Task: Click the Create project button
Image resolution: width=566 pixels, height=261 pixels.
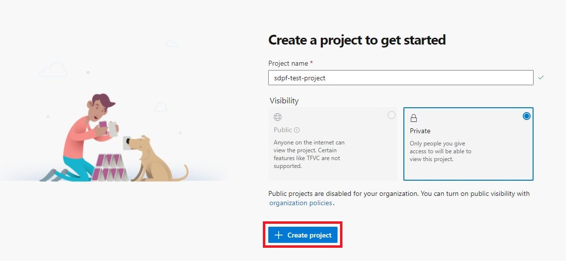Action: click(x=303, y=235)
